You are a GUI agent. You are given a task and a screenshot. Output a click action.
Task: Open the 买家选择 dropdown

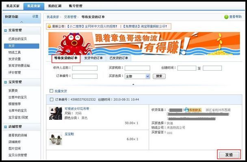tap(137, 76)
